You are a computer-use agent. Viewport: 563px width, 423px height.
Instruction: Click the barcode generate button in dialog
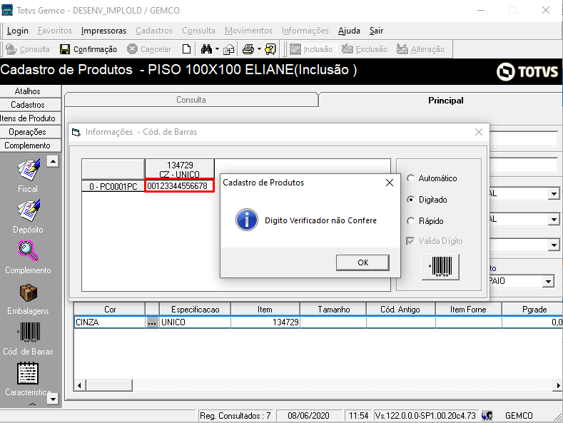coord(440,267)
